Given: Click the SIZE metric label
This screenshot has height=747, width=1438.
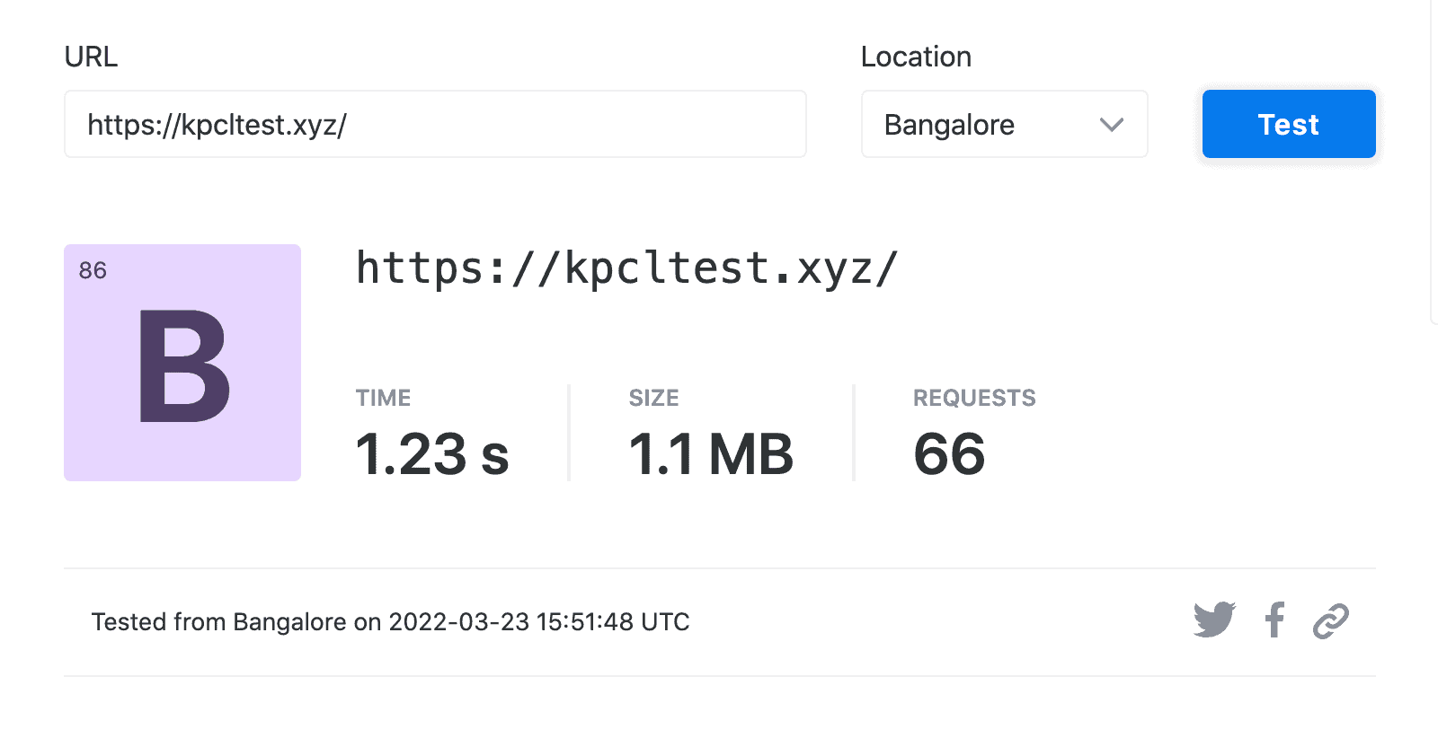Looking at the screenshot, I should (x=653, y=398).
